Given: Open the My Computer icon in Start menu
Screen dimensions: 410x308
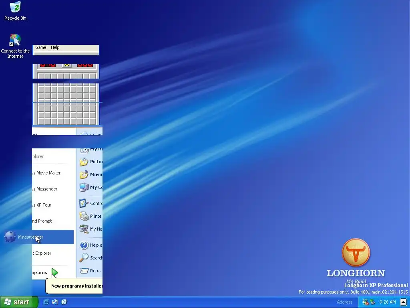Looking at the screenshot, I should click(x=84, y=187).
